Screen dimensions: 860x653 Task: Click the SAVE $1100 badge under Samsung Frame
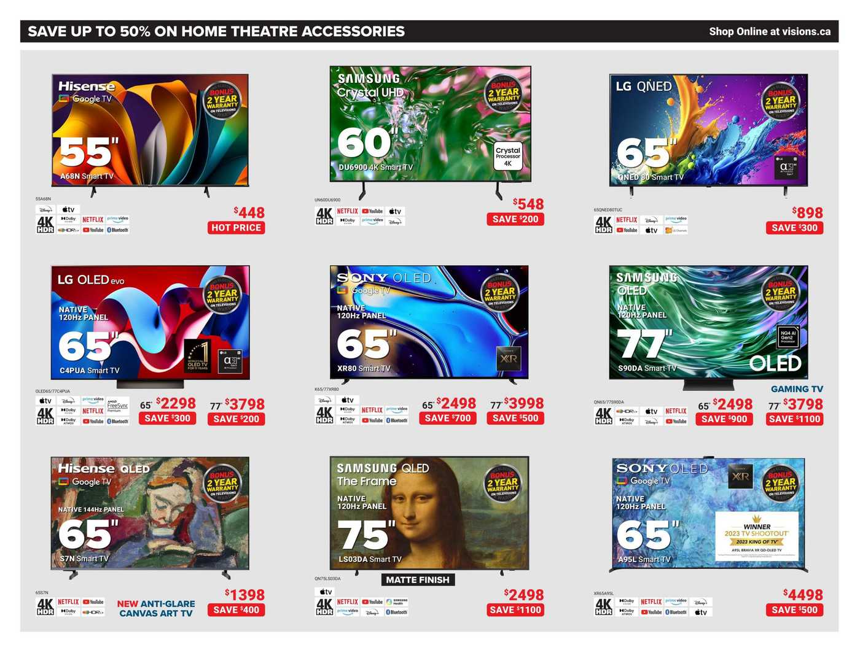coord(515,610)
